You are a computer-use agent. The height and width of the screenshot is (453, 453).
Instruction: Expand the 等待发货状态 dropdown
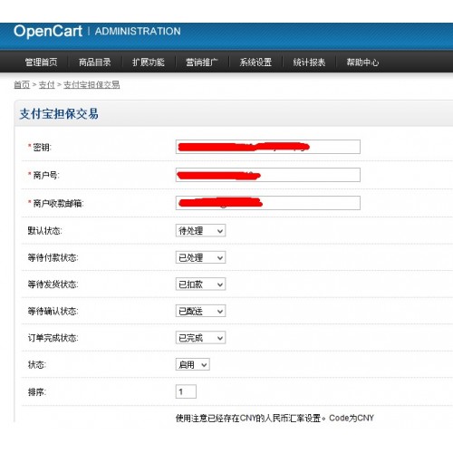pos(200,284)
